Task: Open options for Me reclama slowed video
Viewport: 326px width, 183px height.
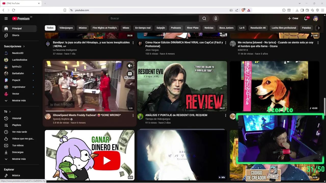Action: (x=318, y=43)
